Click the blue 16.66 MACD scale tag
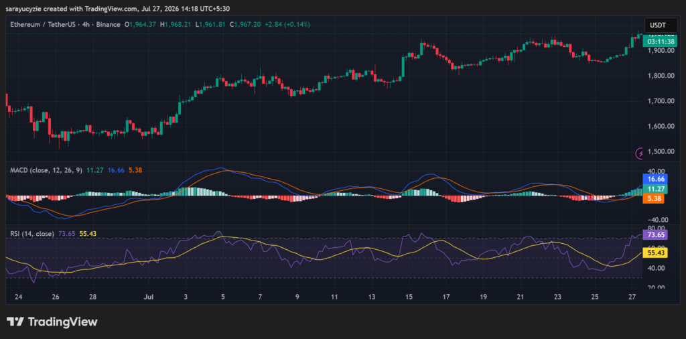 (655, 178)
